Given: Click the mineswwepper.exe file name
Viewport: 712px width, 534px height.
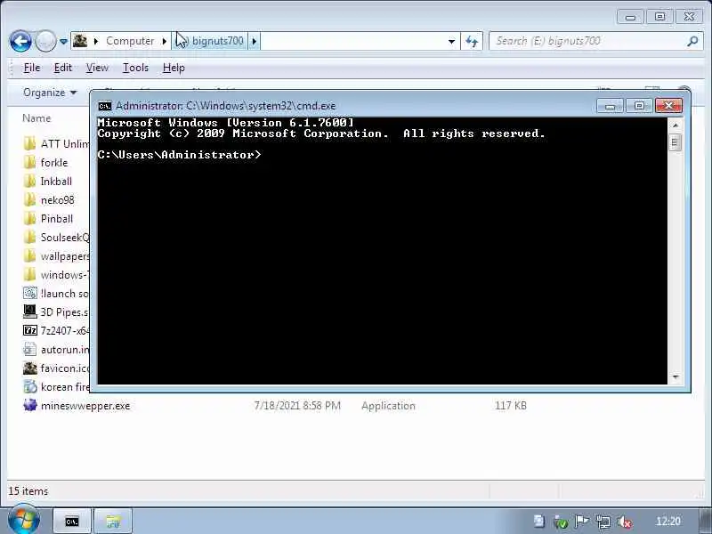Looking at the screenshot, I should click(85, 406).
